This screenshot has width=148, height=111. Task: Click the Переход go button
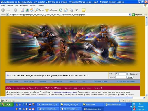click(137, 15)
